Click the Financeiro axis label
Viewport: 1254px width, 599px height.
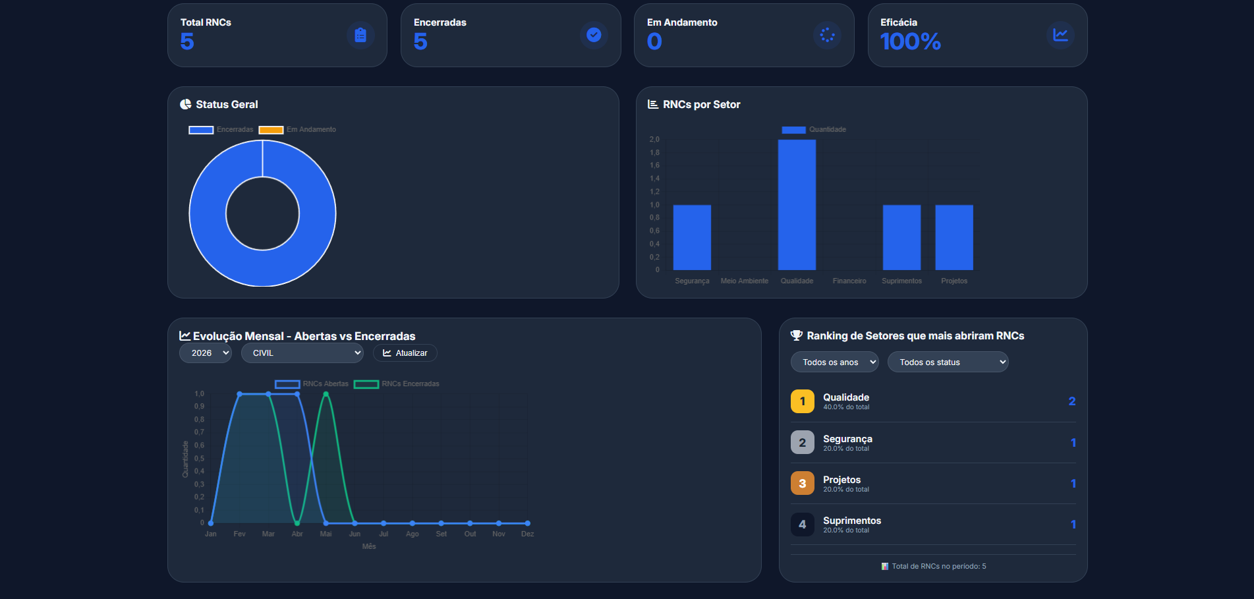tap(849, 281)
